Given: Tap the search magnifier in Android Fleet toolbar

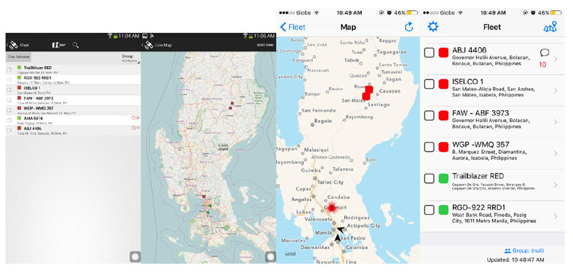Looking at the screenshot, I should (x=75, y=45).
